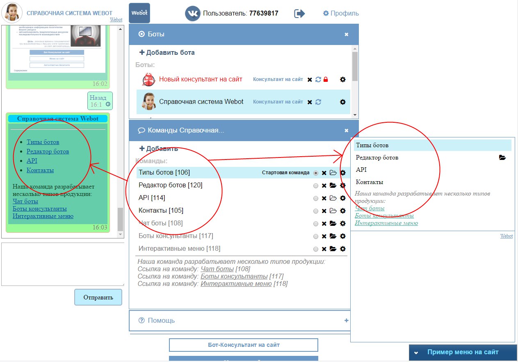The image size is (518, 362).
Task: Set Чат боты [108] as start command
Action: (315, 224)
